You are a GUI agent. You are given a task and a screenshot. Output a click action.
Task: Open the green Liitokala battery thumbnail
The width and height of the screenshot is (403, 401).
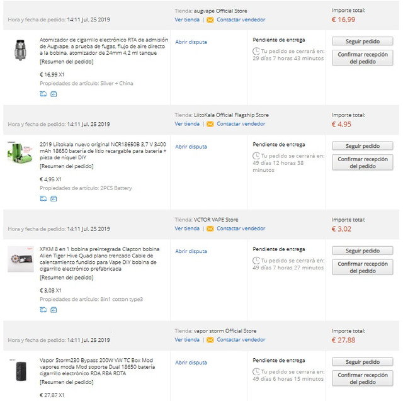click(20, 153)
